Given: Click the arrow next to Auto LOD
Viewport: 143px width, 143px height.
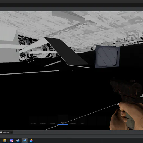Looking at the screenshot, I should pyautogui.click(x=12, y=132).
